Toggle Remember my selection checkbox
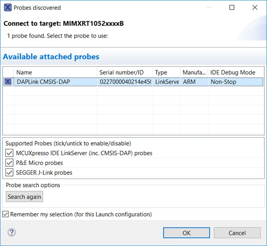Viewport: 267px width, 246px height. point(5,214)
